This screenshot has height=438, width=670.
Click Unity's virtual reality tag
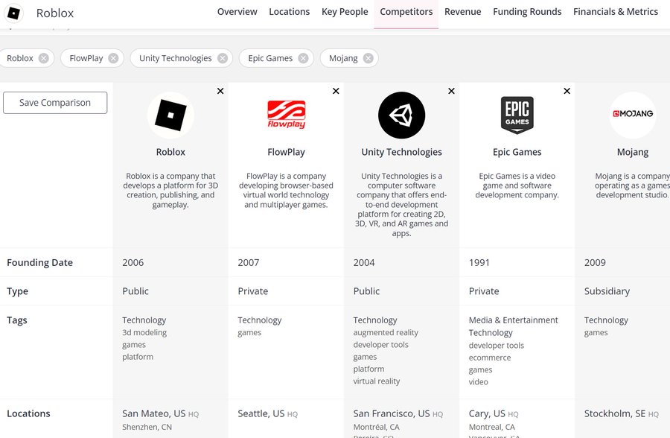pyautogui.click(x=377, y=381)
